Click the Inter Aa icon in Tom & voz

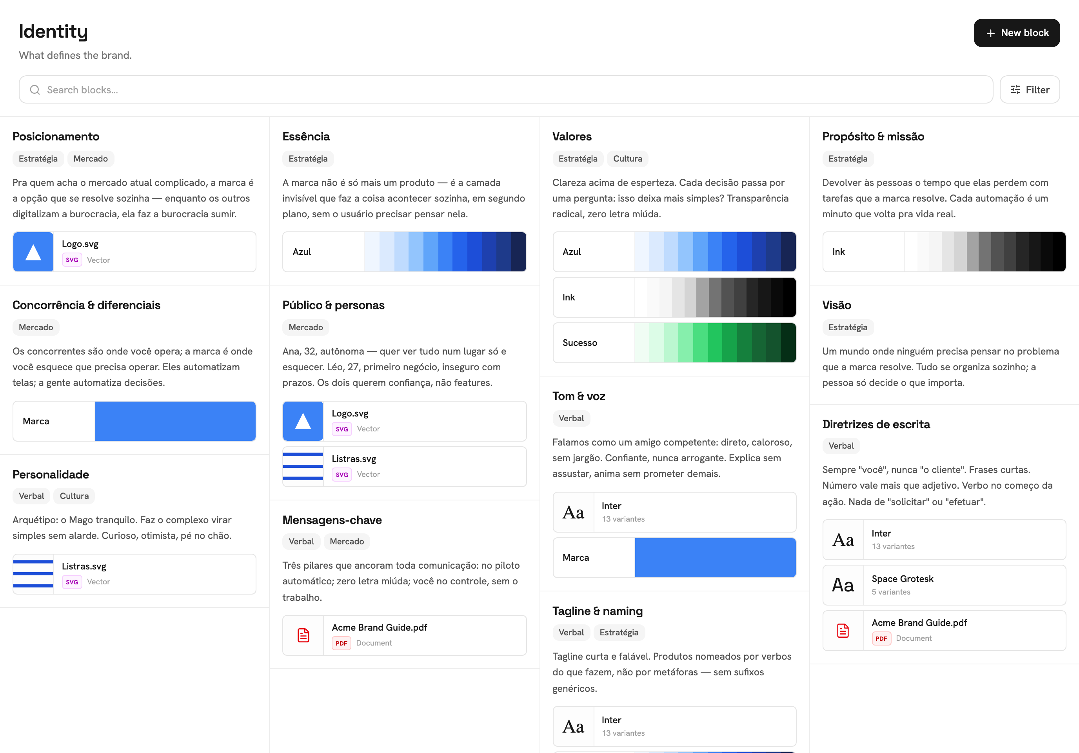[573, 512]
